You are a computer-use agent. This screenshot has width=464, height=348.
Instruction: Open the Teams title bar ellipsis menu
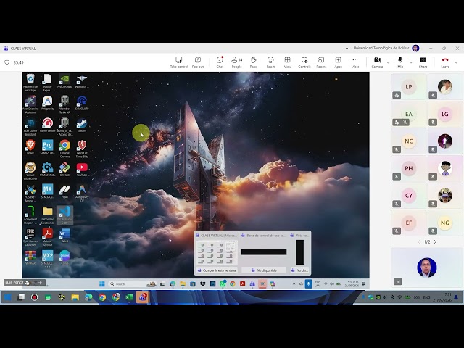click(x=347, y=49)
